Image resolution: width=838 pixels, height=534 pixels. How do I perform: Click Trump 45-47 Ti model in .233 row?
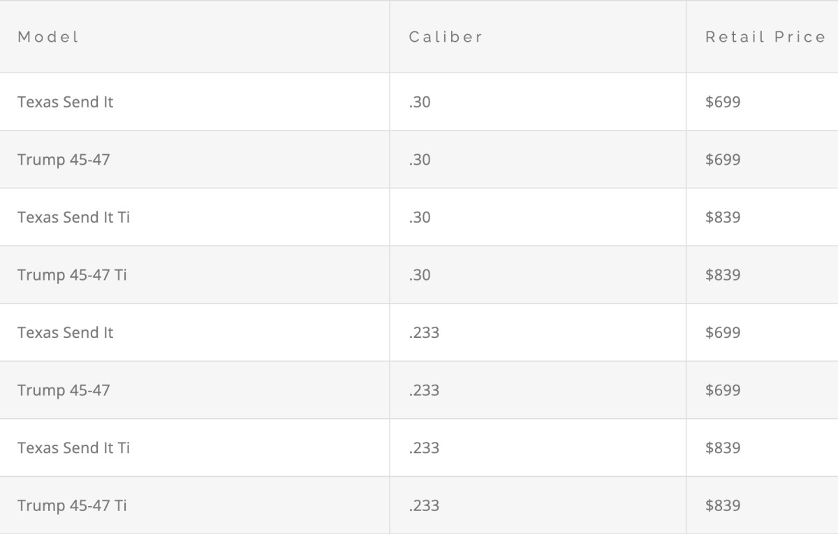coord(72,505)
